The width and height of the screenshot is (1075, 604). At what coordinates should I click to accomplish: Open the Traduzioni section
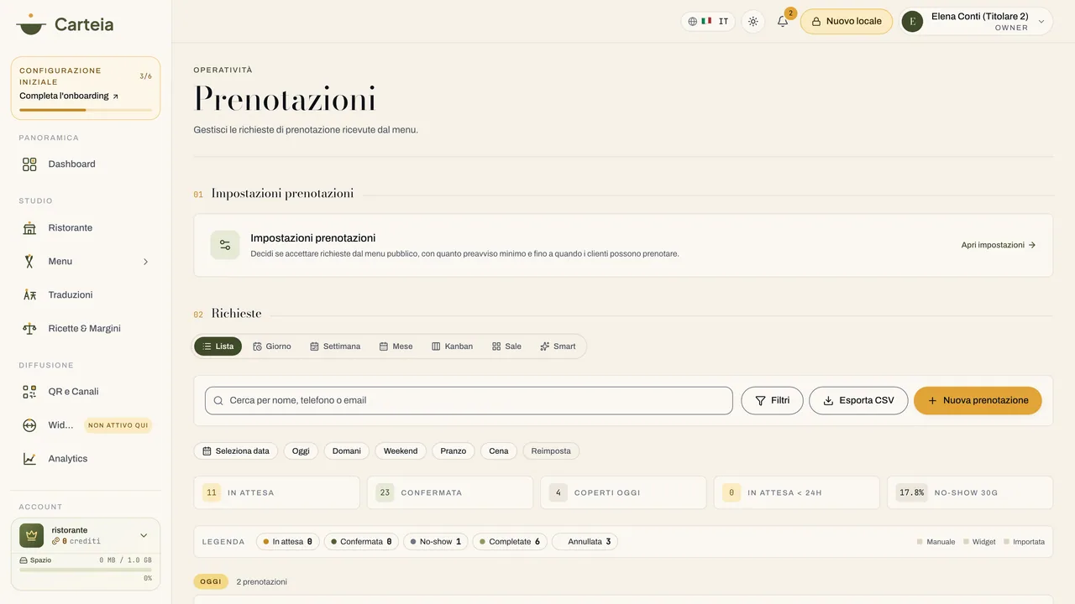[x=85, y=295]
